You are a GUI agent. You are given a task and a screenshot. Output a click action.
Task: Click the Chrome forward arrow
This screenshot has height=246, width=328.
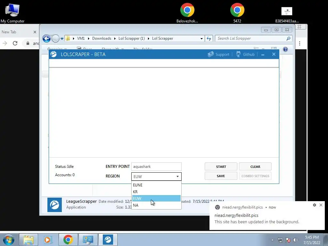[x=4, y=43]
